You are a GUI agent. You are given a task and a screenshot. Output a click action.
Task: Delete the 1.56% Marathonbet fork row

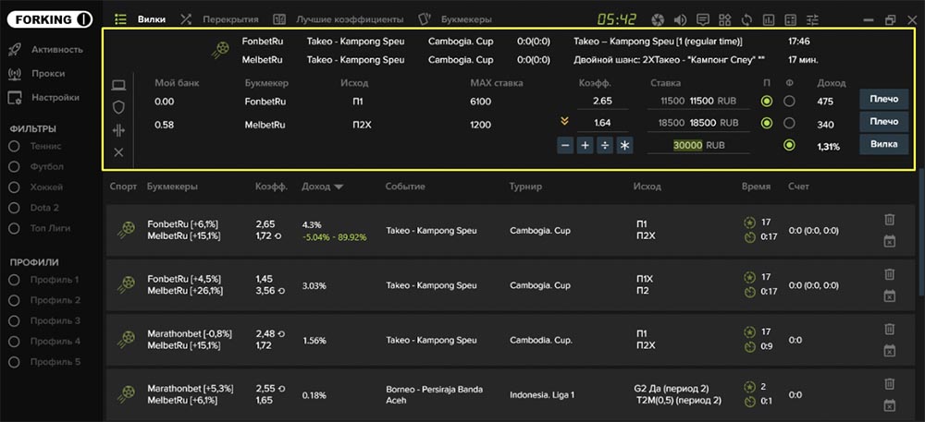tap(890, 329)
